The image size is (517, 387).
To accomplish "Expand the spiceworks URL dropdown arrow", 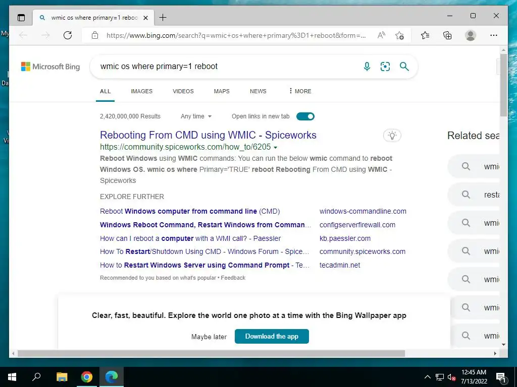I will (x=275, y=148).
